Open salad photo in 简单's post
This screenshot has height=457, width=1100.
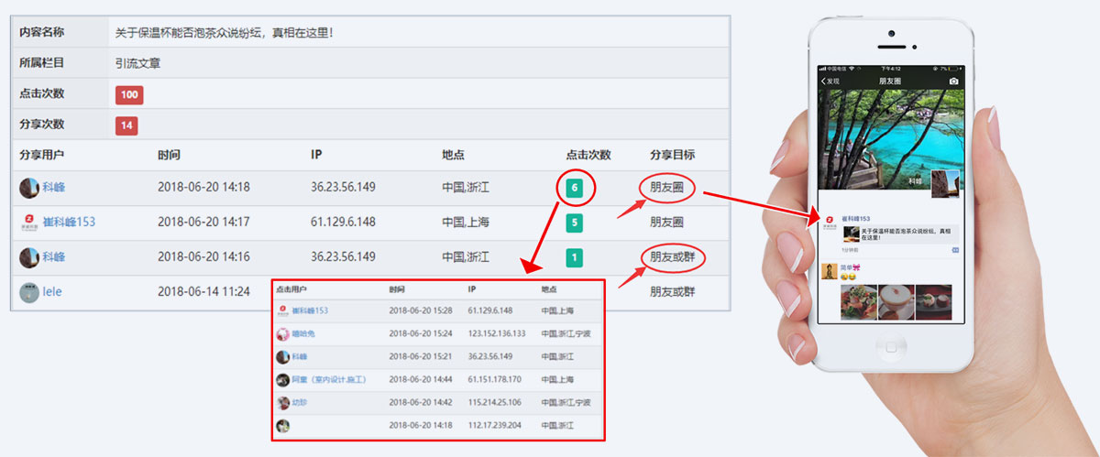pyautogui.click(x=858, y=301)
